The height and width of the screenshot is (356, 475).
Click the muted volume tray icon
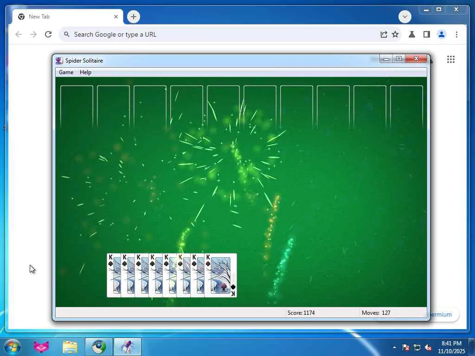[x=428, y=348]
